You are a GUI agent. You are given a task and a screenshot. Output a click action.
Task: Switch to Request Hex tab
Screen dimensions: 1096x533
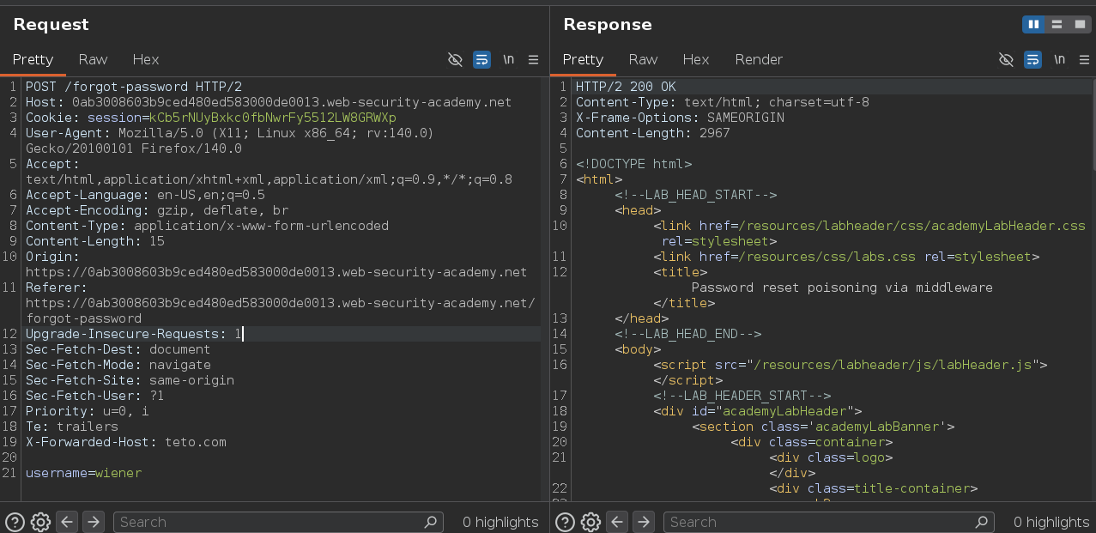pyautogui.click(x=146, y=59)
